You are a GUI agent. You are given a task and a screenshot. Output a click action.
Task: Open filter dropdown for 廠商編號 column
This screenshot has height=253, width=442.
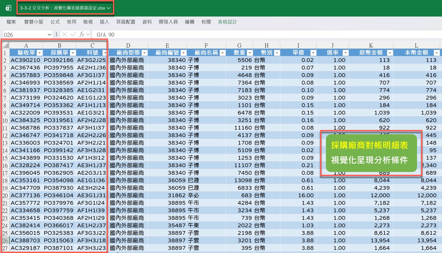tap(183, 53)
